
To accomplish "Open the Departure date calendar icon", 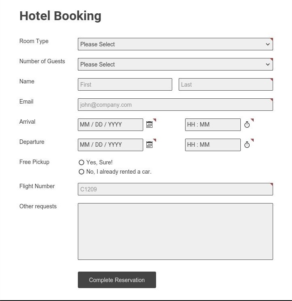I will tap(149, 145).
